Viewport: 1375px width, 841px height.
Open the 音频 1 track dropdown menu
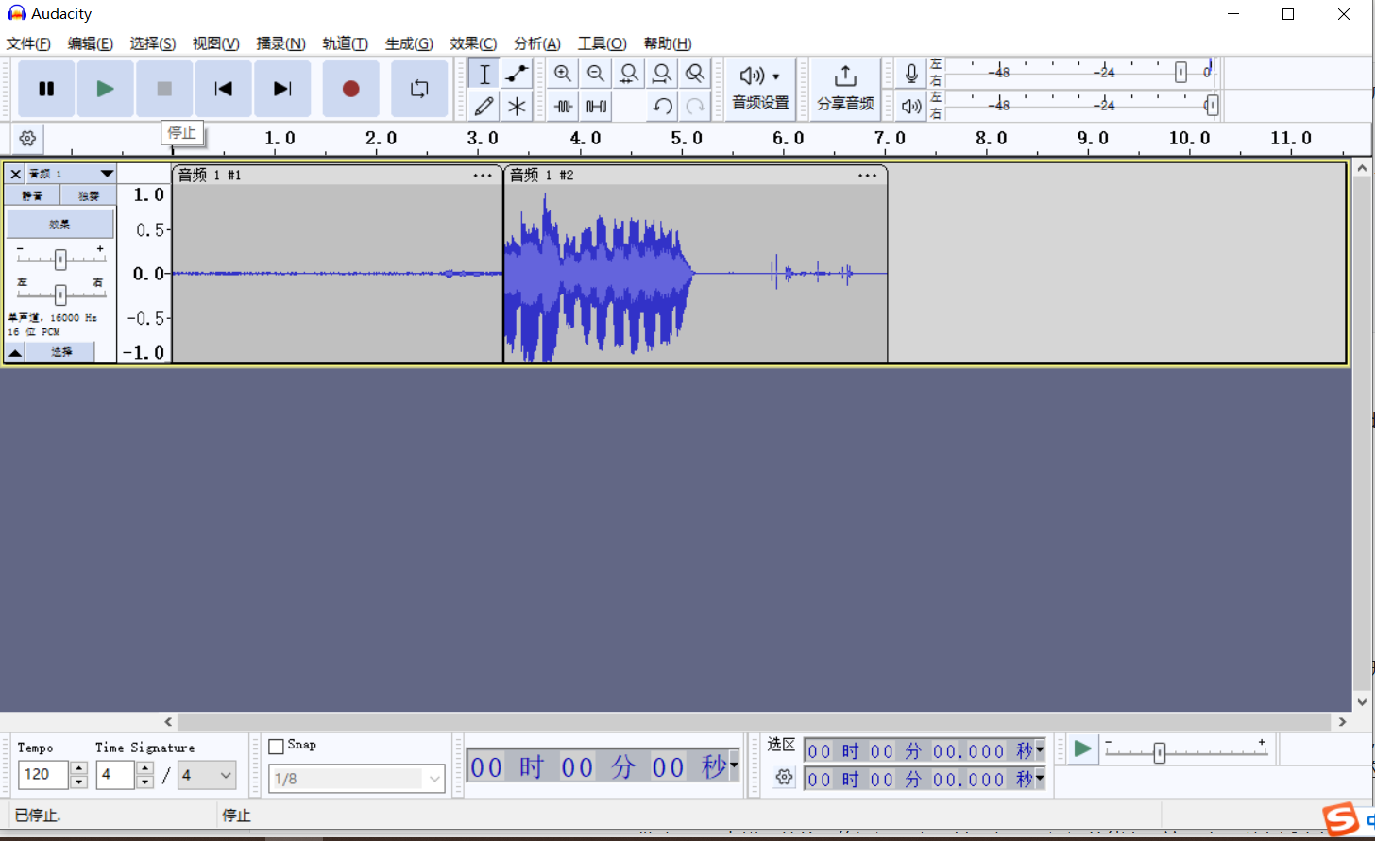pos(71,174)
